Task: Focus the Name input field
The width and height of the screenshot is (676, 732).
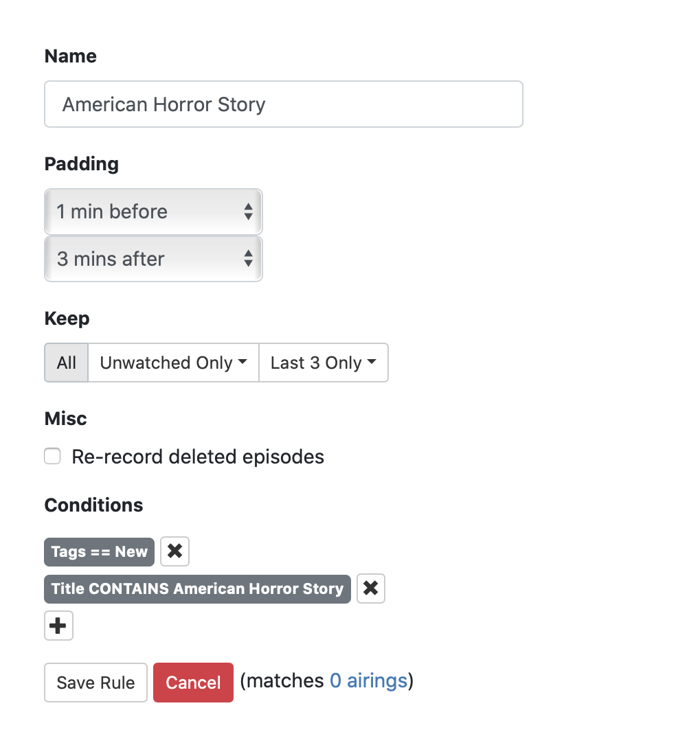Action: click(283, 104)
